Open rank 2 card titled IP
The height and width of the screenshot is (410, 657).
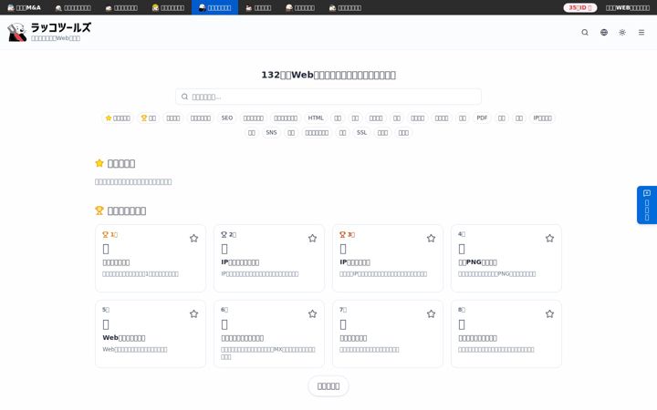click(x=269, y=258)
